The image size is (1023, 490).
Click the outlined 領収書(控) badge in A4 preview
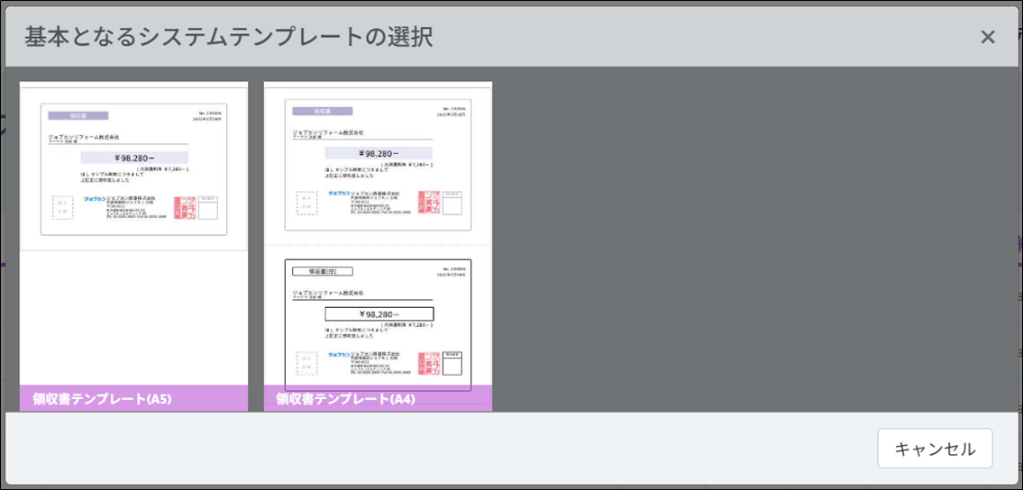[322, 271]
